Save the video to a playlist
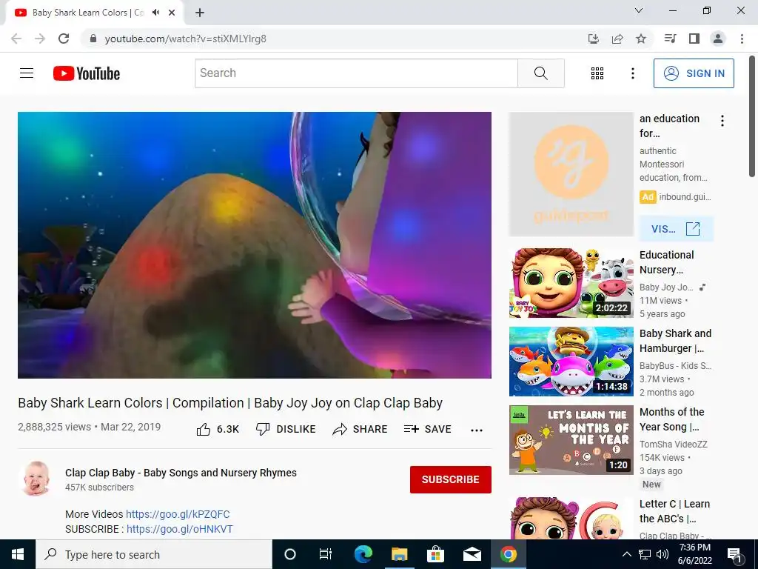This screenshot has height=569, width=758. coord(428,429)
